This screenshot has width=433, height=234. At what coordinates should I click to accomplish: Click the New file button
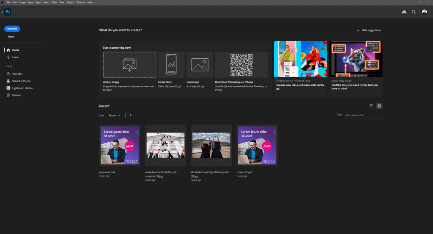(12, 29)
